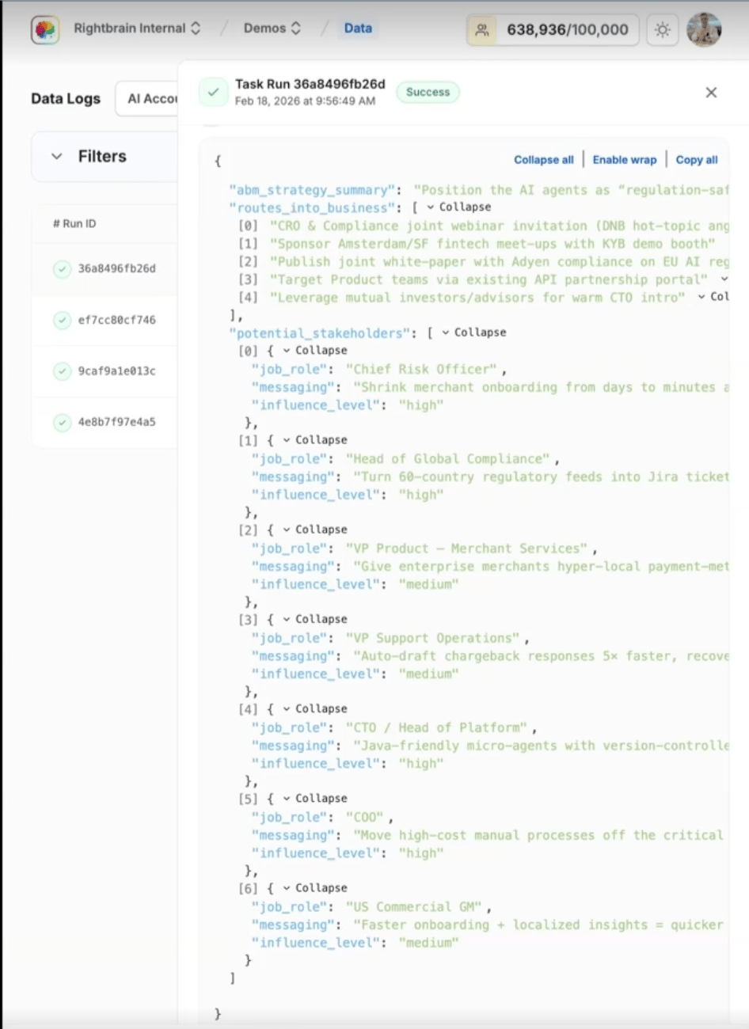The width and height of the screenshot is (749, 1029).
Task: Enable wrap for JSON output
Action: point(625,160)
